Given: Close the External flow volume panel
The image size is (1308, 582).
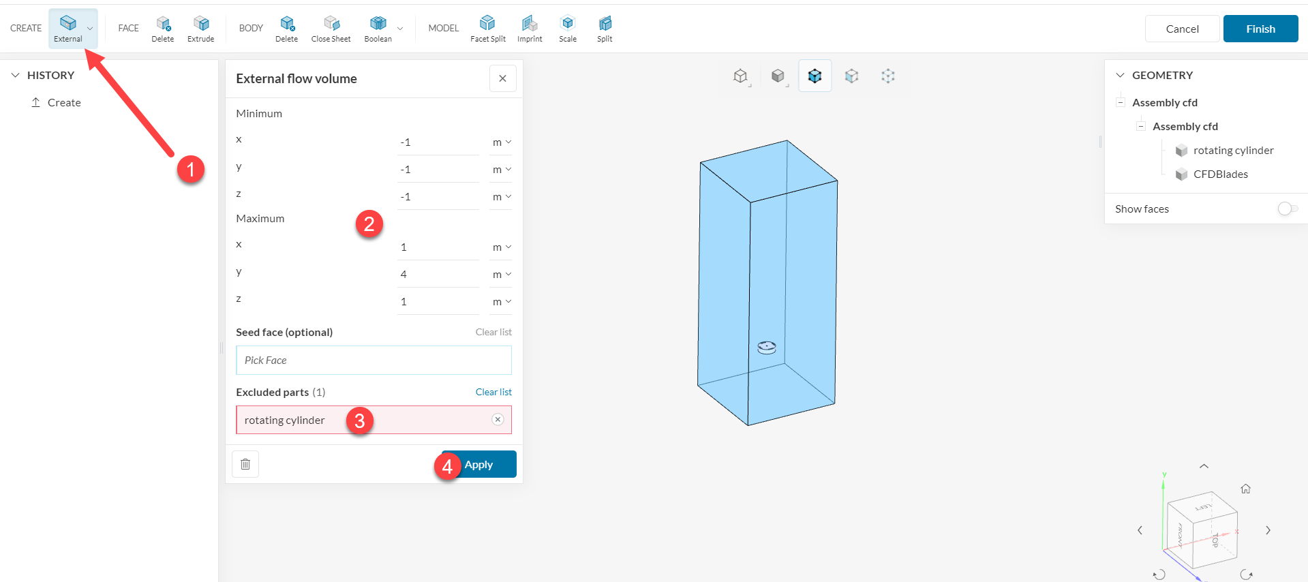Looking at the screenshot, I should [503, 78].
